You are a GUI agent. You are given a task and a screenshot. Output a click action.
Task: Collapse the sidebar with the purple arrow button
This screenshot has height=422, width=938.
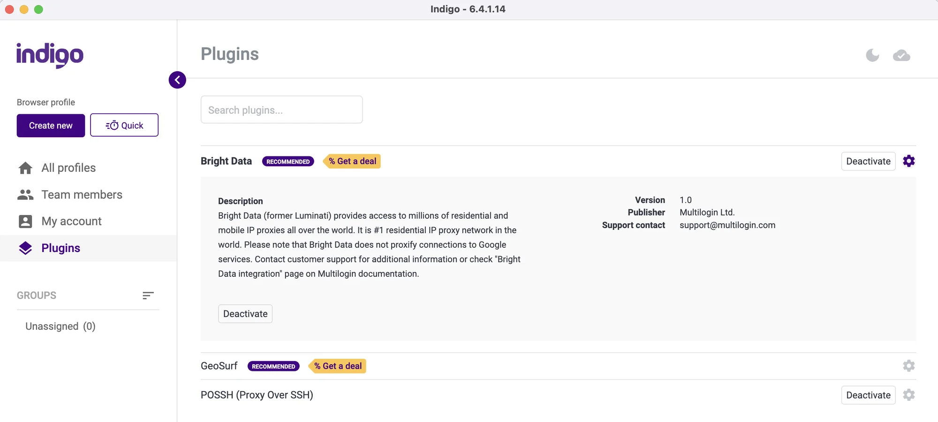tap(177, 80)
